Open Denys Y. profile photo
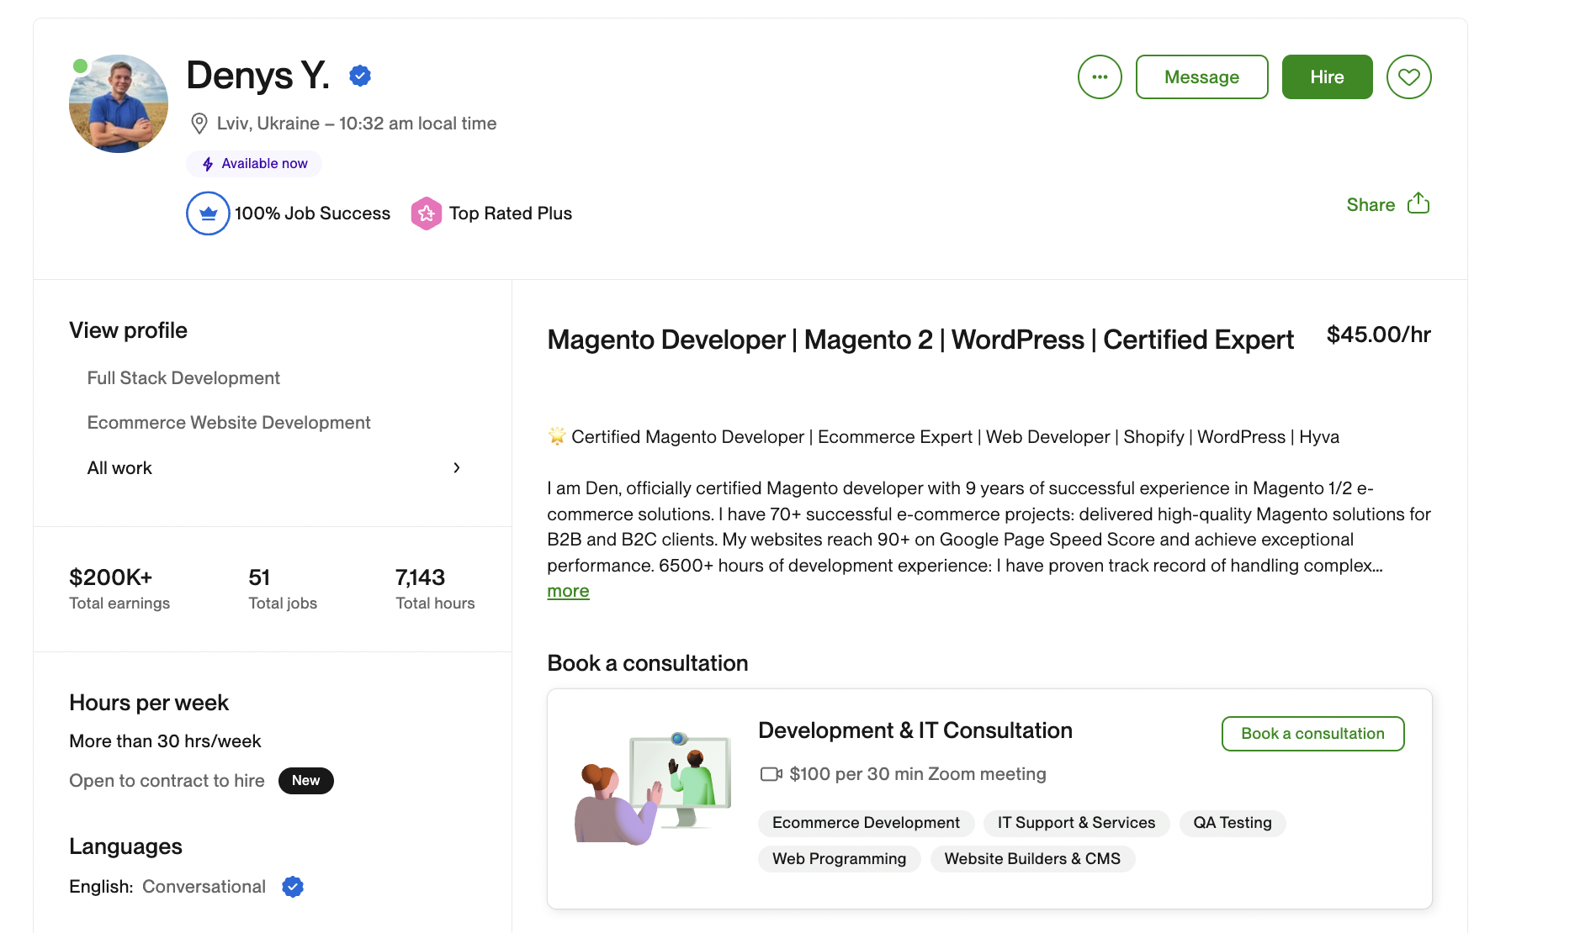Viewport: 1580px width, 933px height. point(119,103)
